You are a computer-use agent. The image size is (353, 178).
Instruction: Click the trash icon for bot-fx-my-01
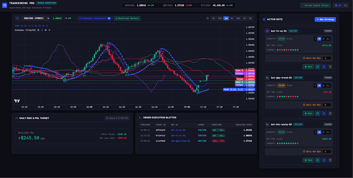coord(330,67)
